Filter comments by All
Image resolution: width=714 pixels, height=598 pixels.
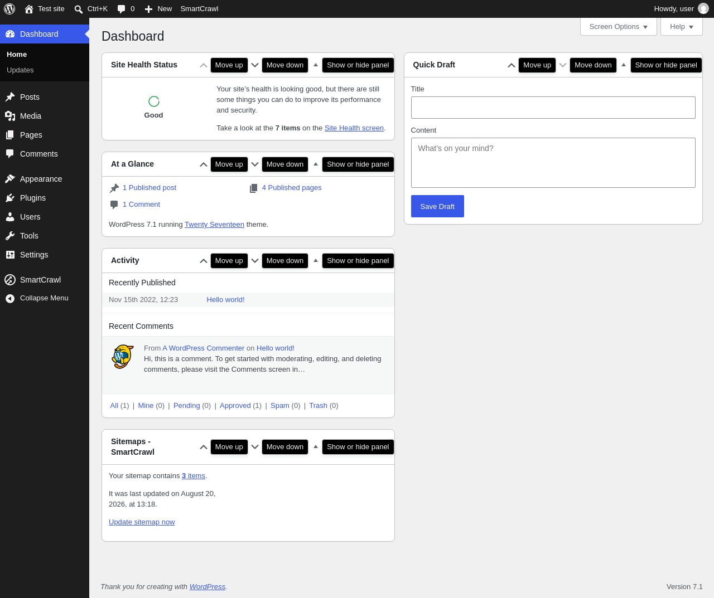(114, 406)
